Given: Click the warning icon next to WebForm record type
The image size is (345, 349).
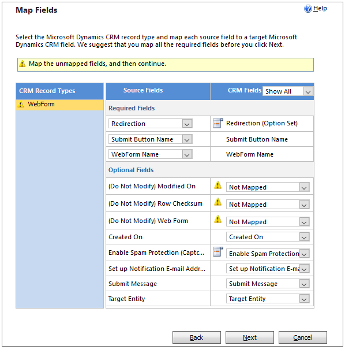Looking at the screenshot, I should (21, 104).
